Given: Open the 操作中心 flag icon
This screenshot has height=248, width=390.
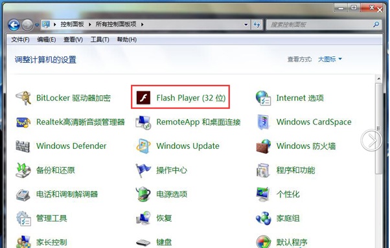Looking at the screenshot, I should (143, 170).
